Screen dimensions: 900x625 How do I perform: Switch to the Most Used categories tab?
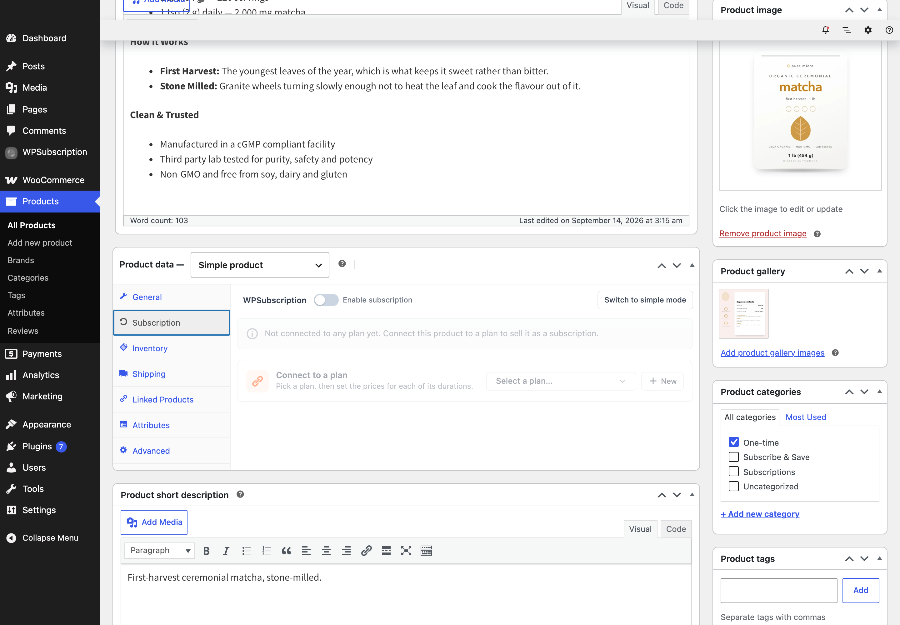pyautogui.click(x=806, y=417)
